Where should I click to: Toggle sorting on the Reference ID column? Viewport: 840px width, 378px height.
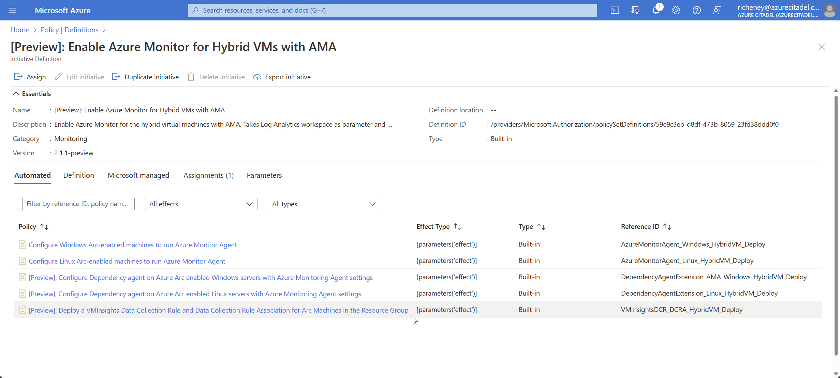click(668, 226)
